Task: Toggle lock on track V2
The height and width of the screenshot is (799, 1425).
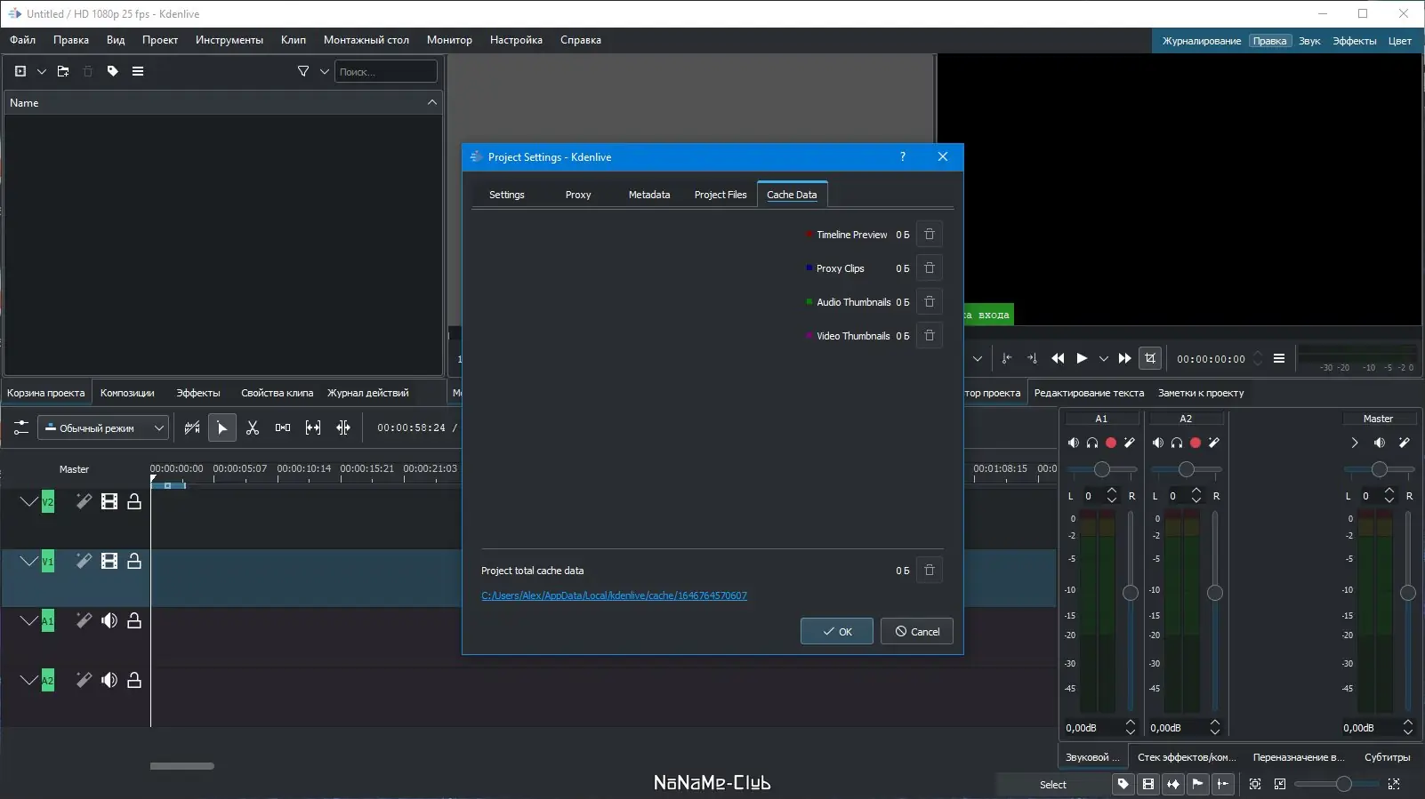Action: 134,501
